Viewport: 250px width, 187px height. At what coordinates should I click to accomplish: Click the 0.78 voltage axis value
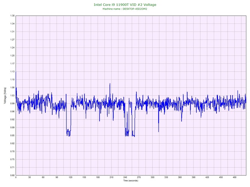12,152
